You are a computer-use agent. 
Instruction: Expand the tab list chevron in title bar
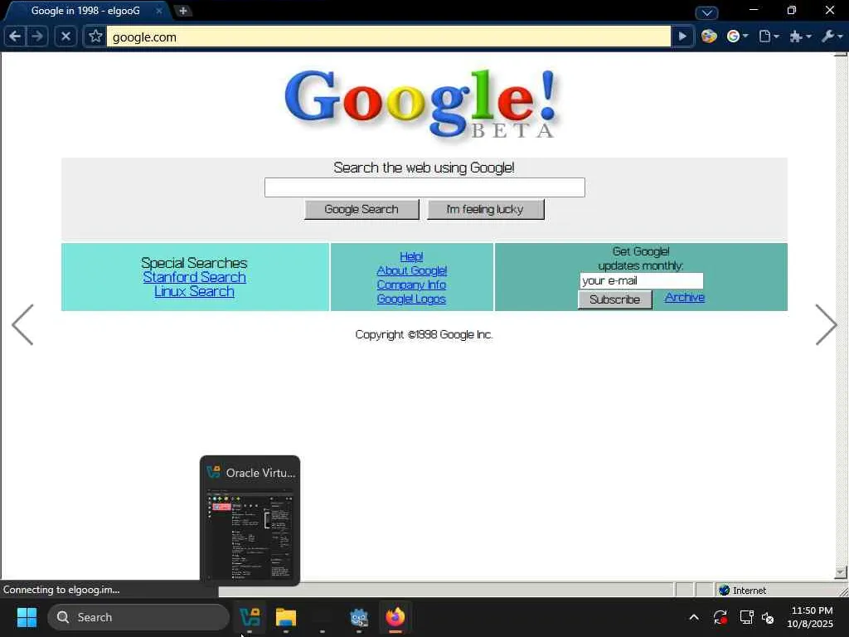click(706, 12)
